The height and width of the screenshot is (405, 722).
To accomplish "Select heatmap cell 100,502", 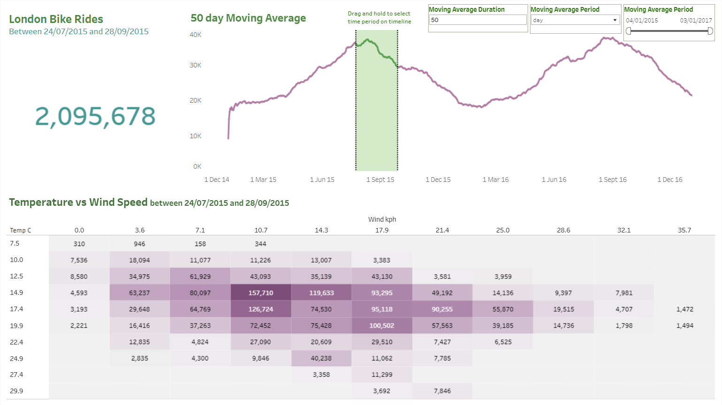I will click(382, 325).
